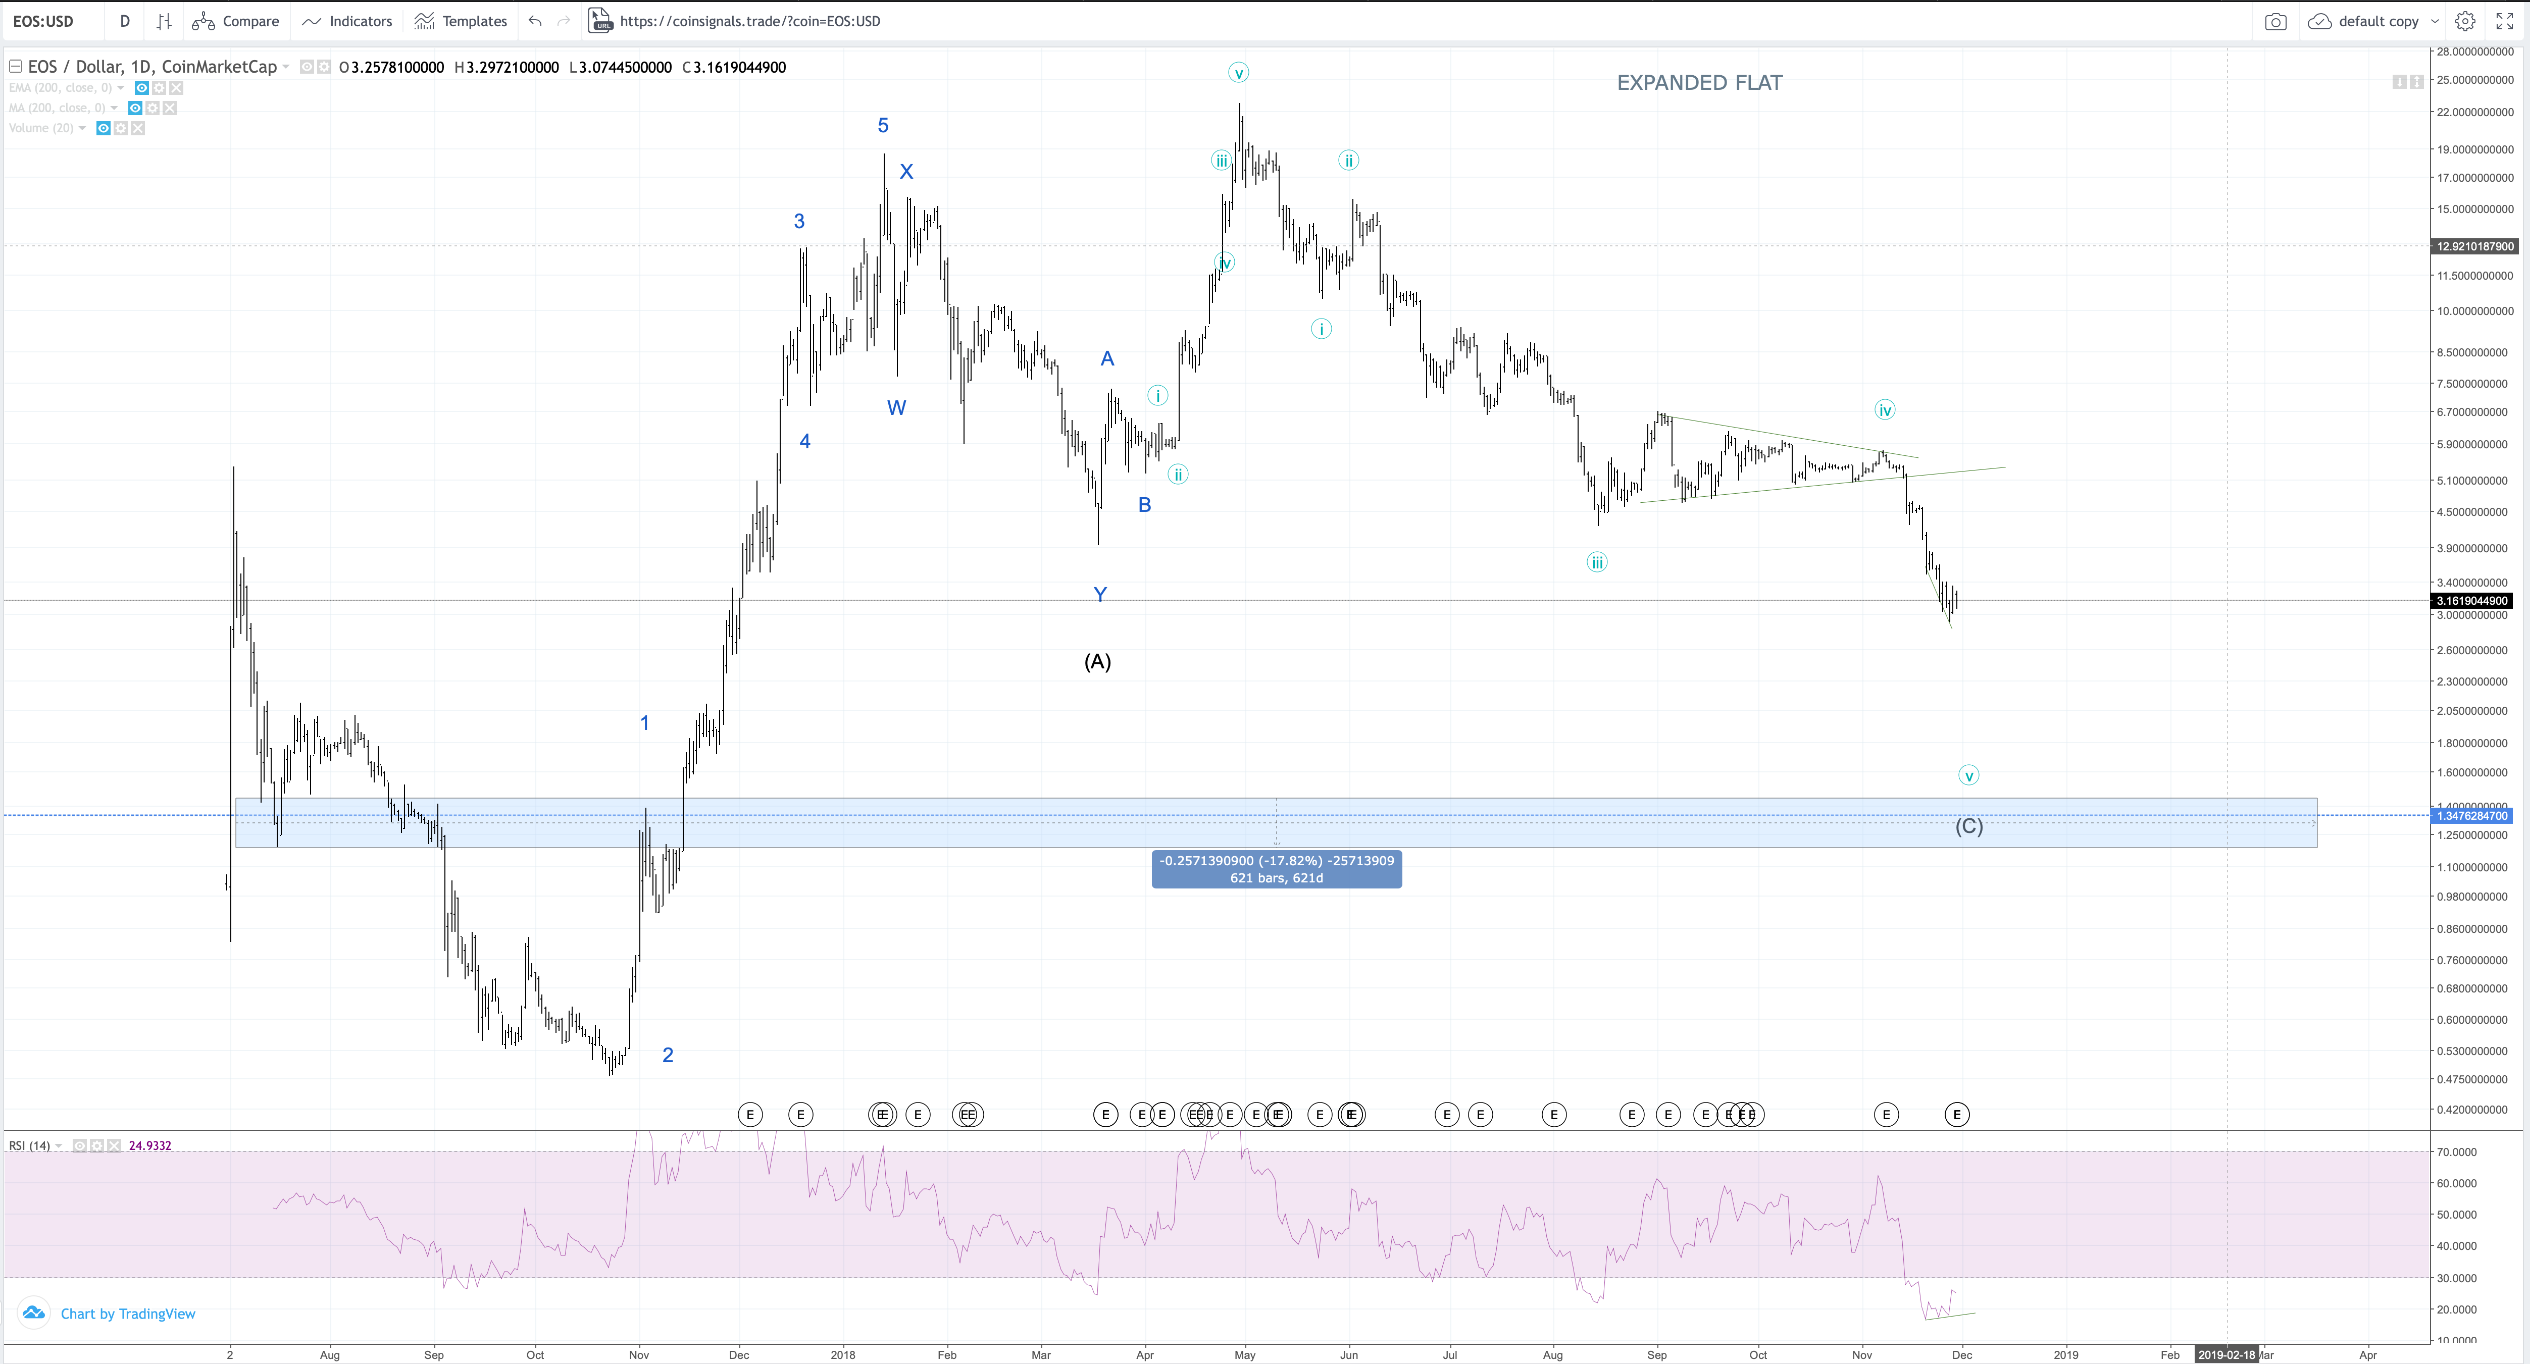Hide the MA (200) indicator eye
This screenshot has width=2530, height=1364.
coord(135,108)
